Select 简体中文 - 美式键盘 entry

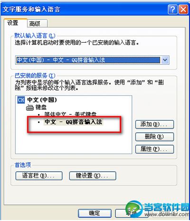pyautogui.click(x=70, y=114)
